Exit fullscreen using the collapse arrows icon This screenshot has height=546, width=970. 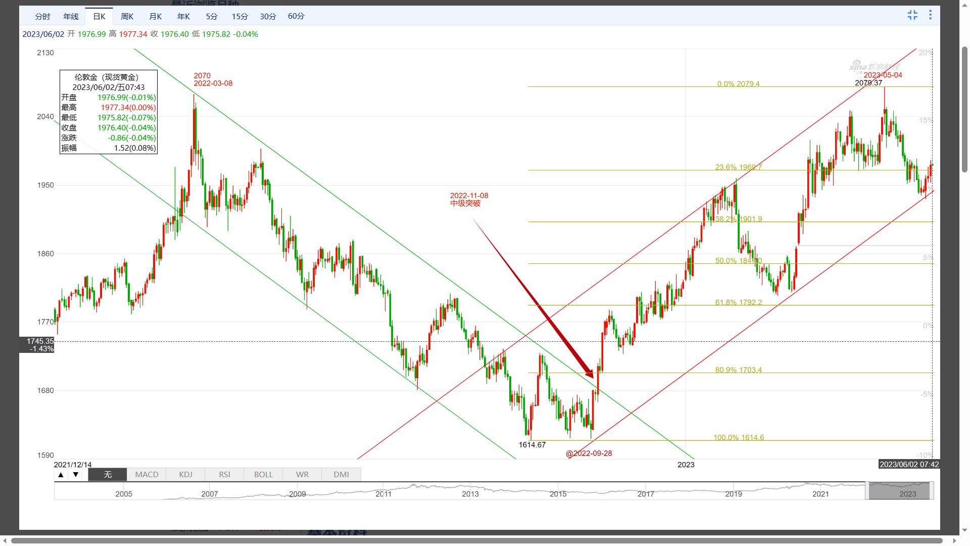(x=912, y=15)
